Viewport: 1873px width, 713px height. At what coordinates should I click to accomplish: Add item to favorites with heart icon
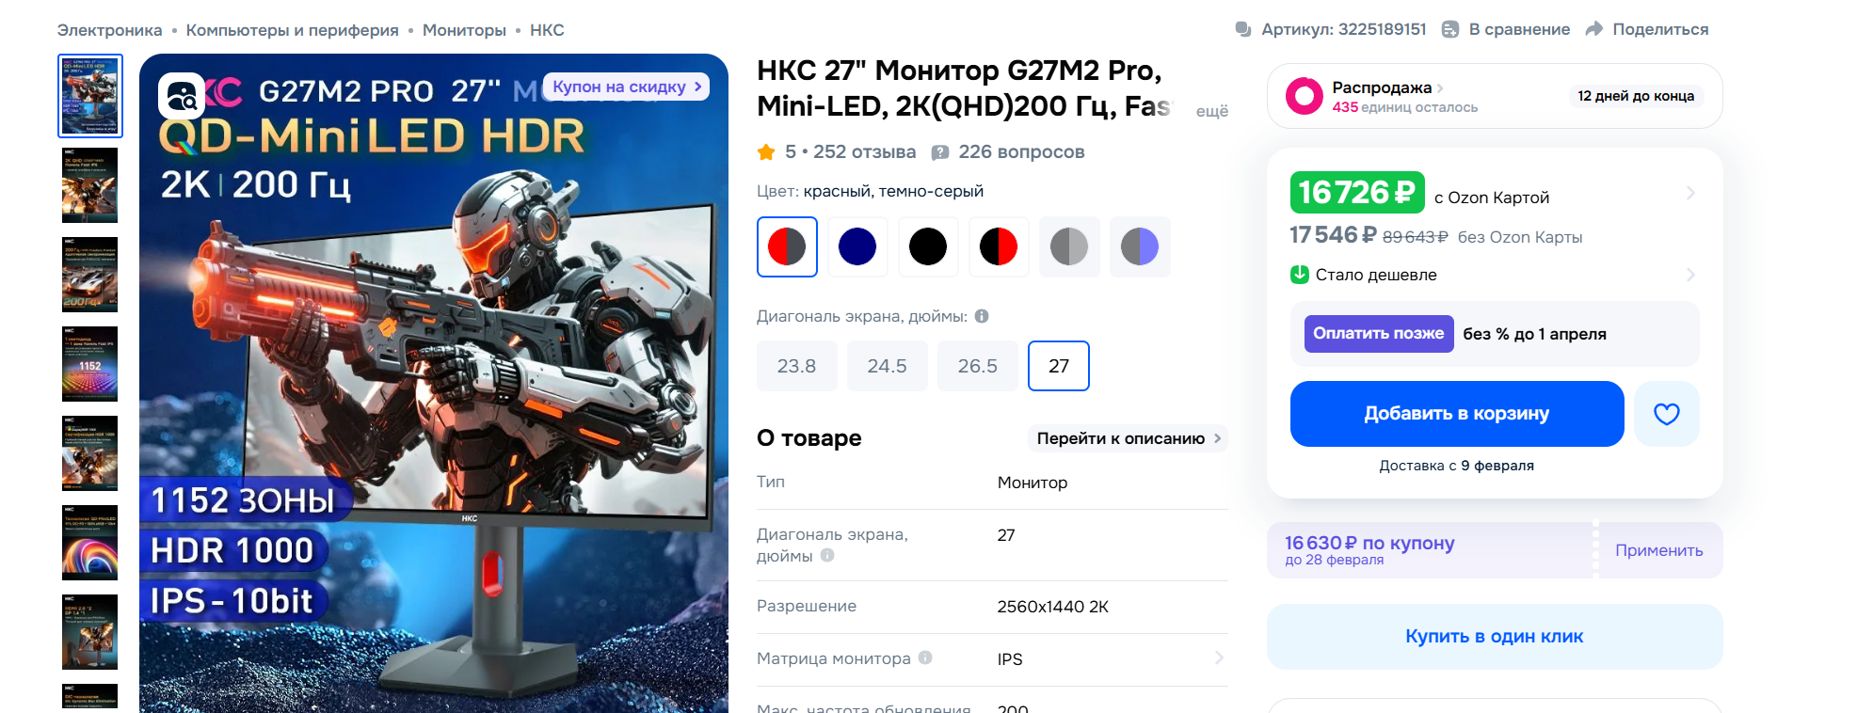pyautogui.click(x=1666, y=414)
